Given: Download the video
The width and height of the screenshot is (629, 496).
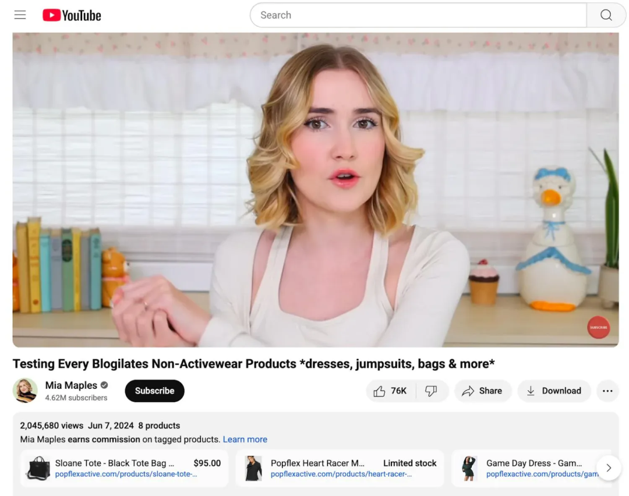Looking at the screenshot, I should tap(554, 391).
